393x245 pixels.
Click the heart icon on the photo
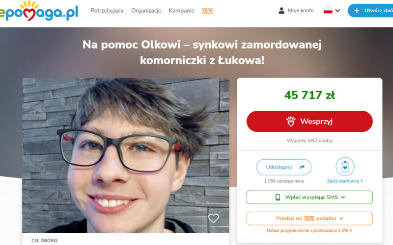point(214,218)
